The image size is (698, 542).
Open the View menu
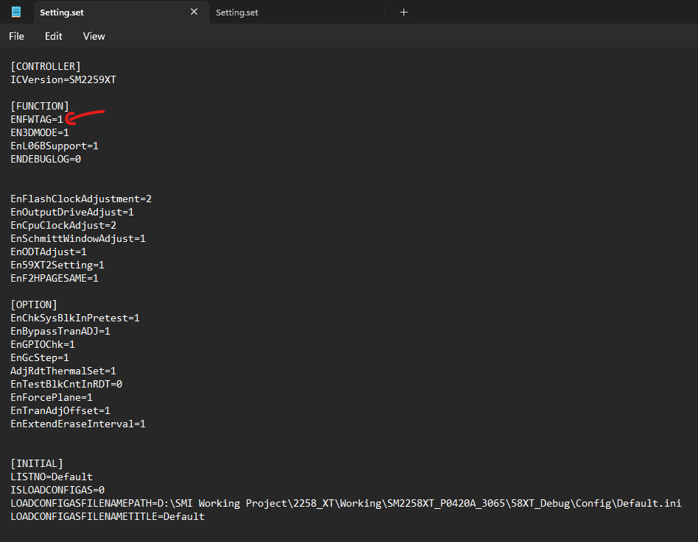tap(94, 36)
